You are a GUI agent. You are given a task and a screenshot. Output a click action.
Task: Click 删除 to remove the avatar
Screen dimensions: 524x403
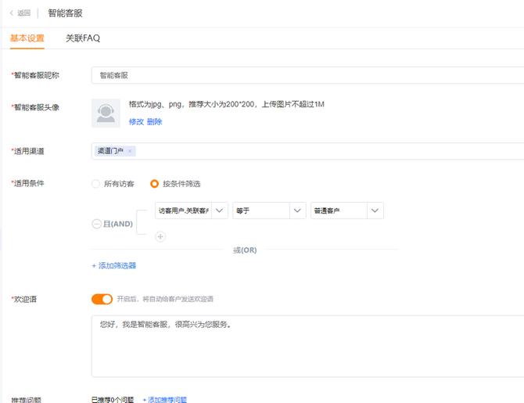[x=155, y=122]
